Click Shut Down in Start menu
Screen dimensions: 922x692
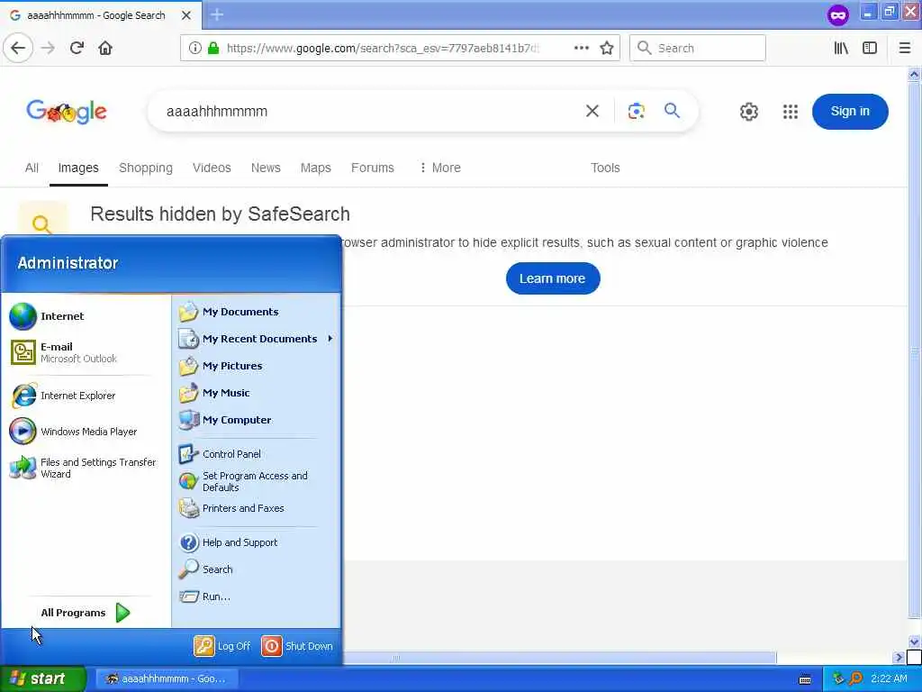point(297,646)
